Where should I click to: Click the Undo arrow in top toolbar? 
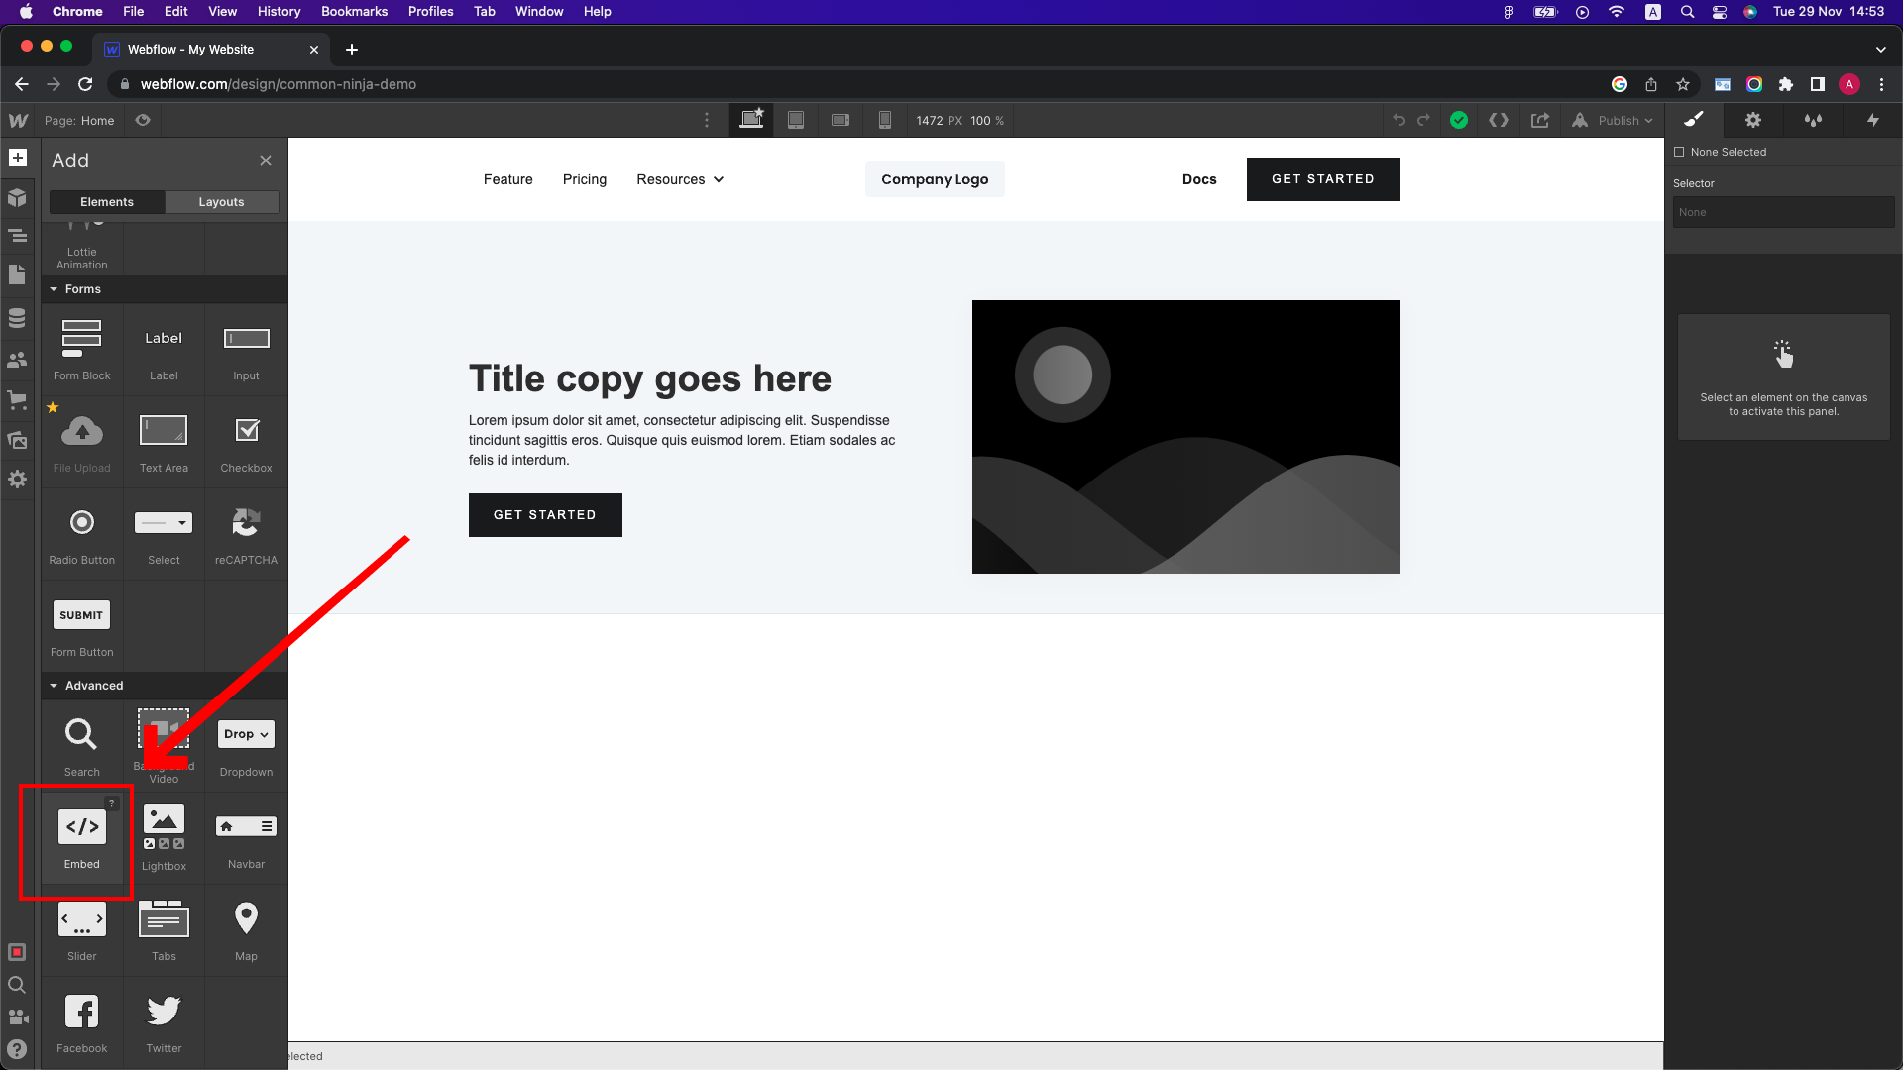tap(1399, 120)
